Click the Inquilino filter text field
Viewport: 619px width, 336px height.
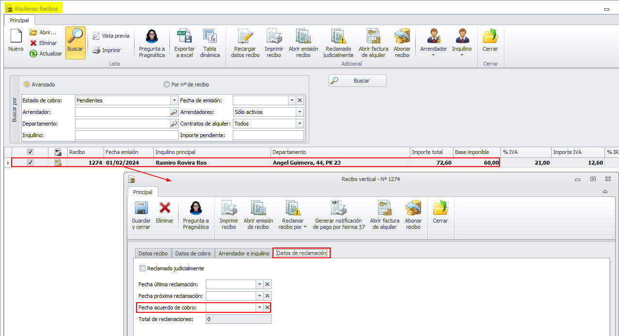(126, 135)
